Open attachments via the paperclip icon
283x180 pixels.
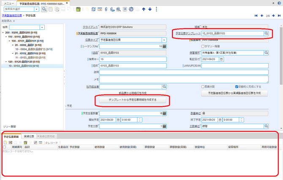pyautogui.click(x=106, y=9)
